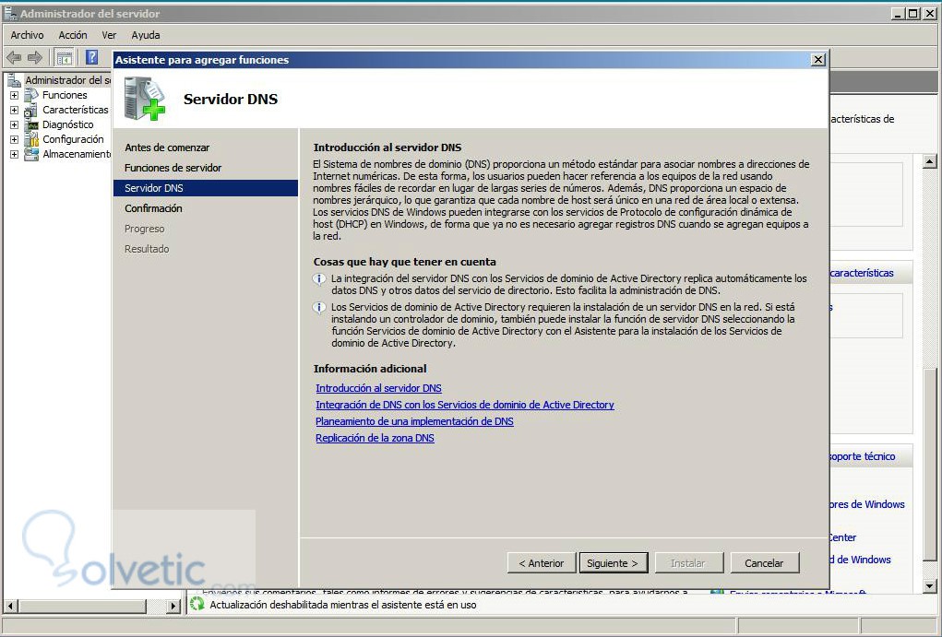Select the Antes de comenzar wizard step
Viewport: 942px width, 637px height.
167,147
